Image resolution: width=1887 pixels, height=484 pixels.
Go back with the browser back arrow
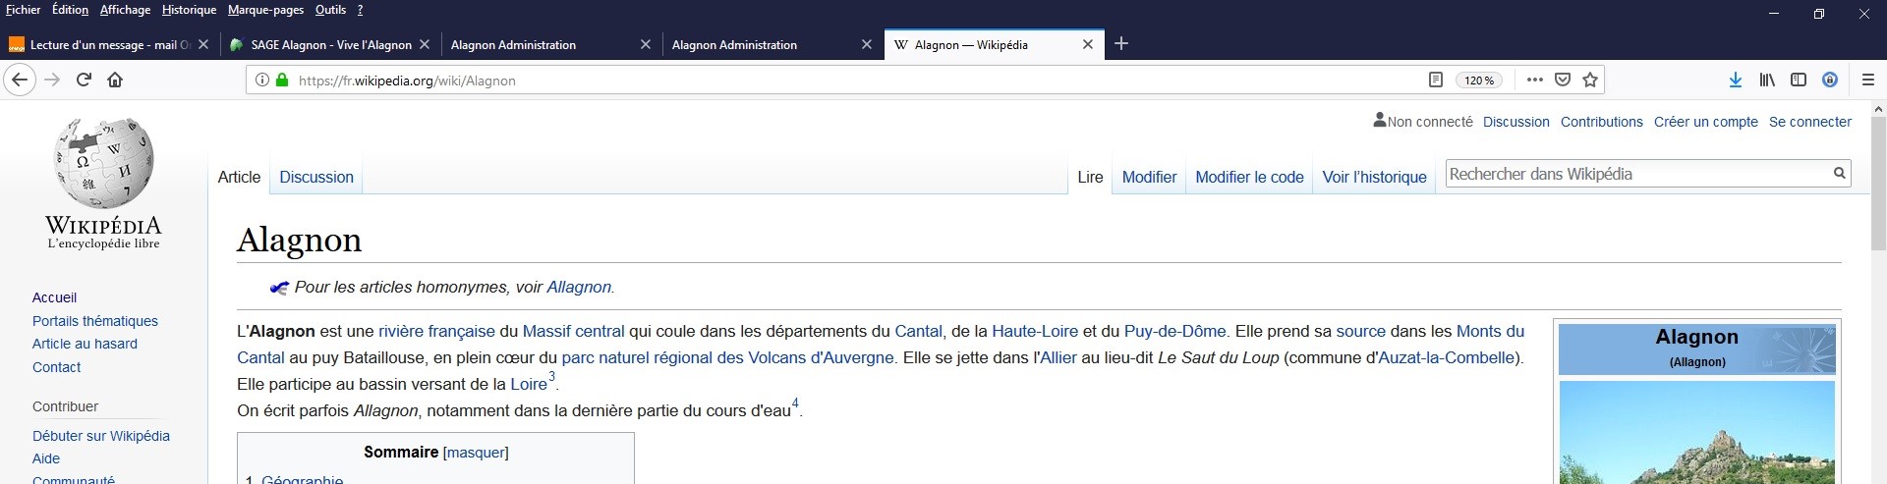(x=20, y=80)
